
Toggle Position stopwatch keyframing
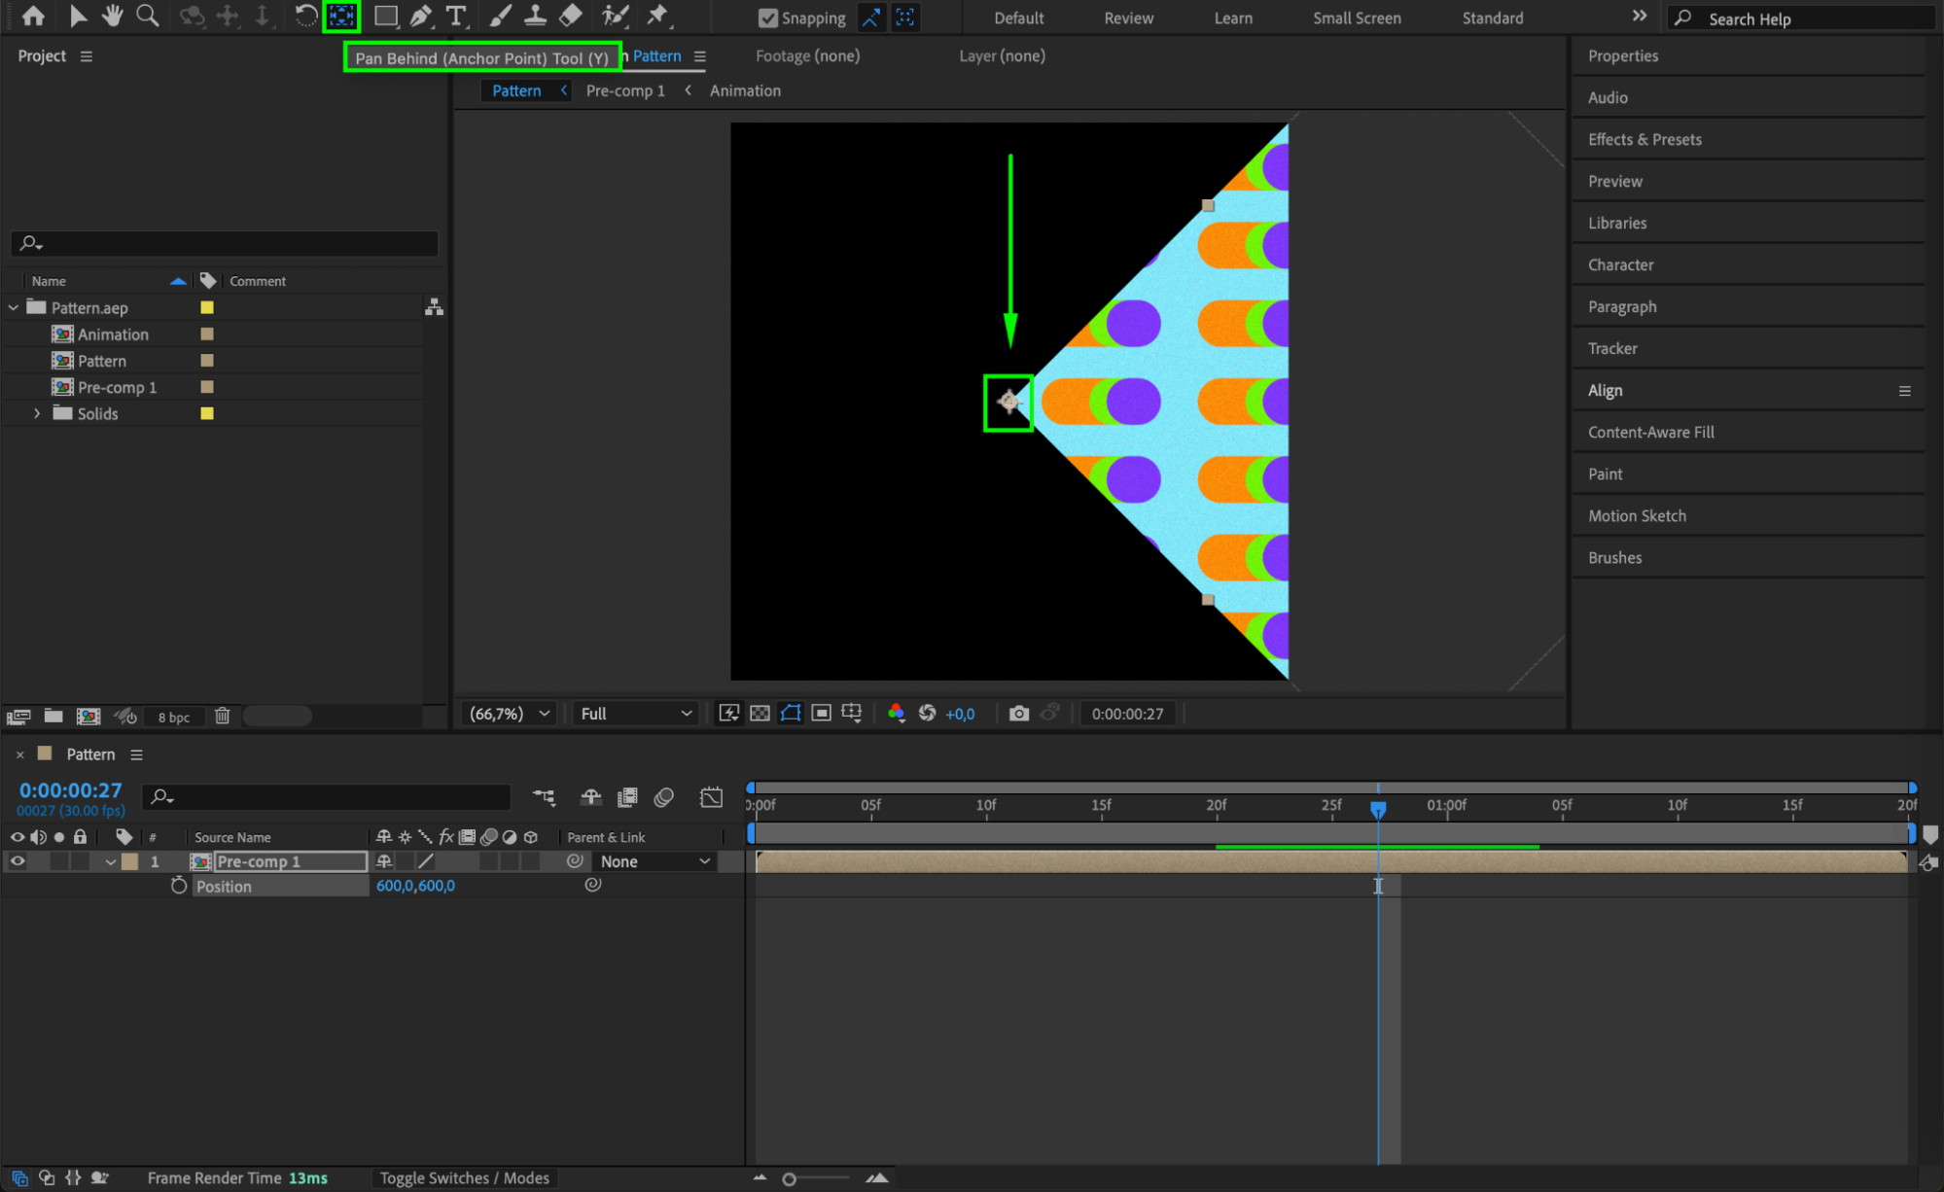(x=178, y=886)
